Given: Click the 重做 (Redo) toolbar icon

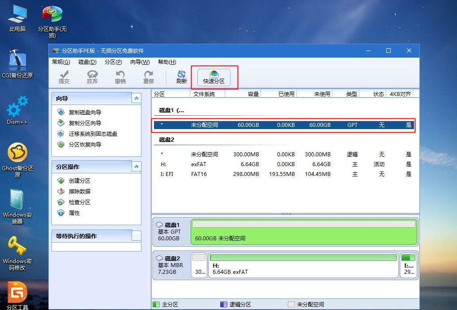Looking at the screenshot, I should [x=149, y=77].
